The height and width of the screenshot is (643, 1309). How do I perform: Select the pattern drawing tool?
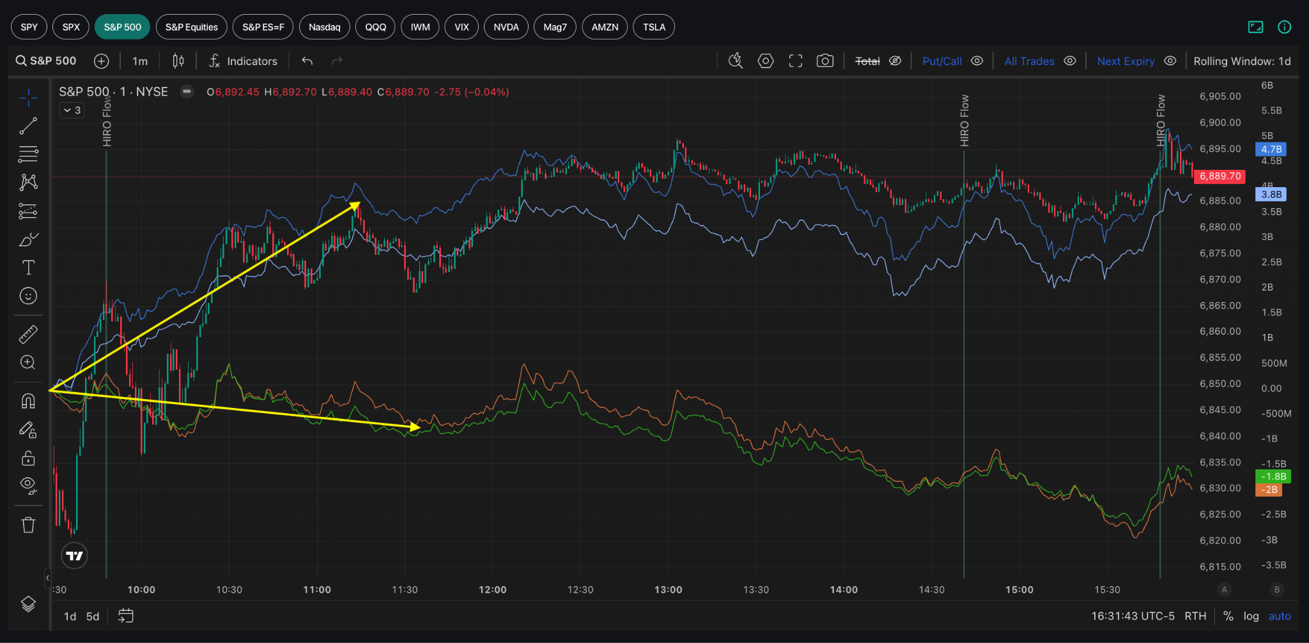28,182
